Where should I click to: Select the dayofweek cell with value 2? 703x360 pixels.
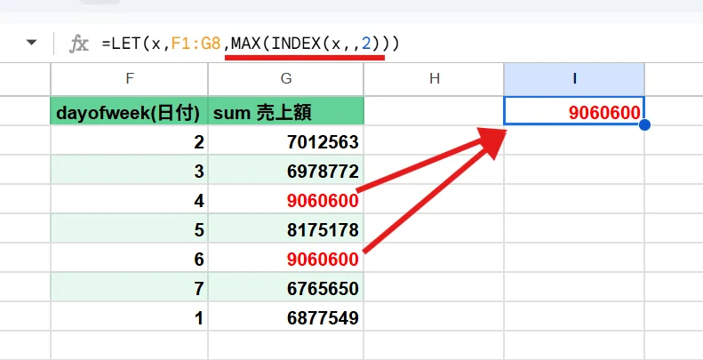(130, 140)
